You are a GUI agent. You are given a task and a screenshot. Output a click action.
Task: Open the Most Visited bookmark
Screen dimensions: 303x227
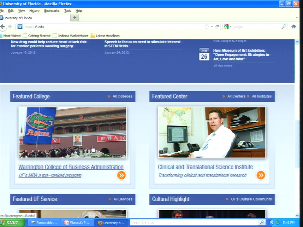pos(10,36)
